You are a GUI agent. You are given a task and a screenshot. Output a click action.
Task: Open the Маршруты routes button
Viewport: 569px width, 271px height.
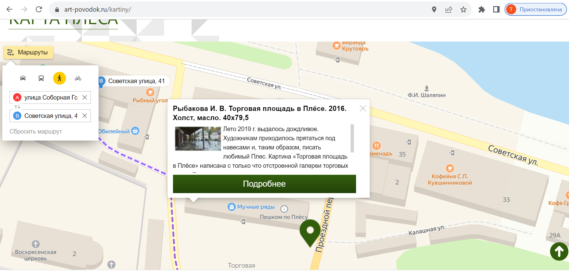[x=28, y=53]
